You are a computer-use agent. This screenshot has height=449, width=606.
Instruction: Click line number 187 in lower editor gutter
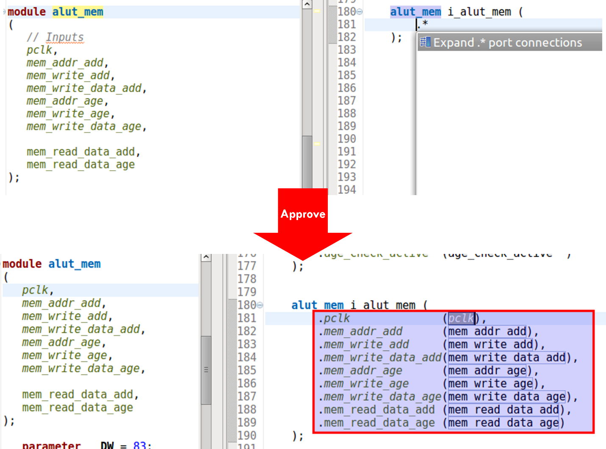(x=246, y=397)
